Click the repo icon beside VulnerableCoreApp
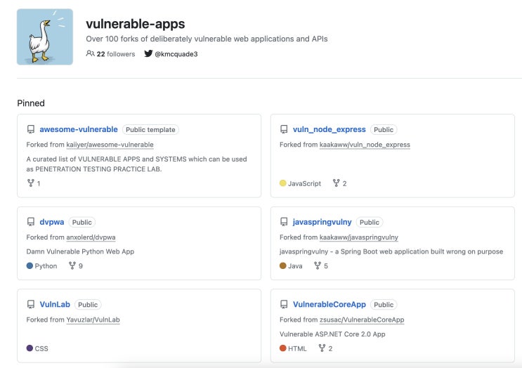 click(284, 305)
